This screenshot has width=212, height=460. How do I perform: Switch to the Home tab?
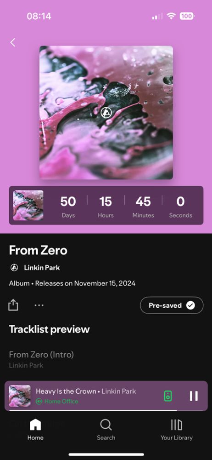pyautogui.click(x=35, y=430)
